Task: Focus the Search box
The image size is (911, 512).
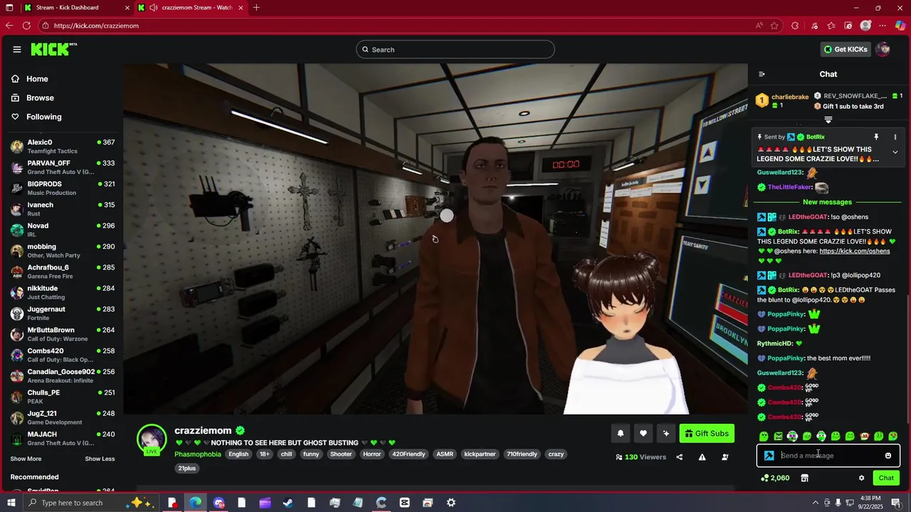Action: click(x=455, y=50)
